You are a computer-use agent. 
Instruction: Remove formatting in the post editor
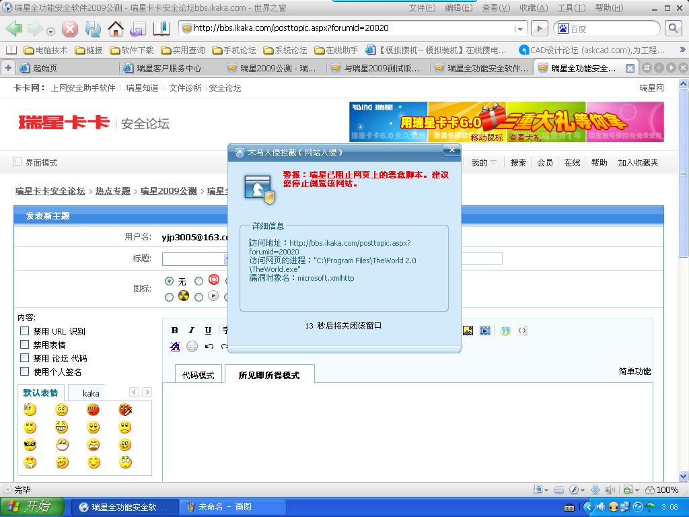(175, 347)
